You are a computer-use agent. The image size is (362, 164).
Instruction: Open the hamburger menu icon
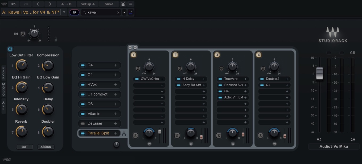point(131,4)
